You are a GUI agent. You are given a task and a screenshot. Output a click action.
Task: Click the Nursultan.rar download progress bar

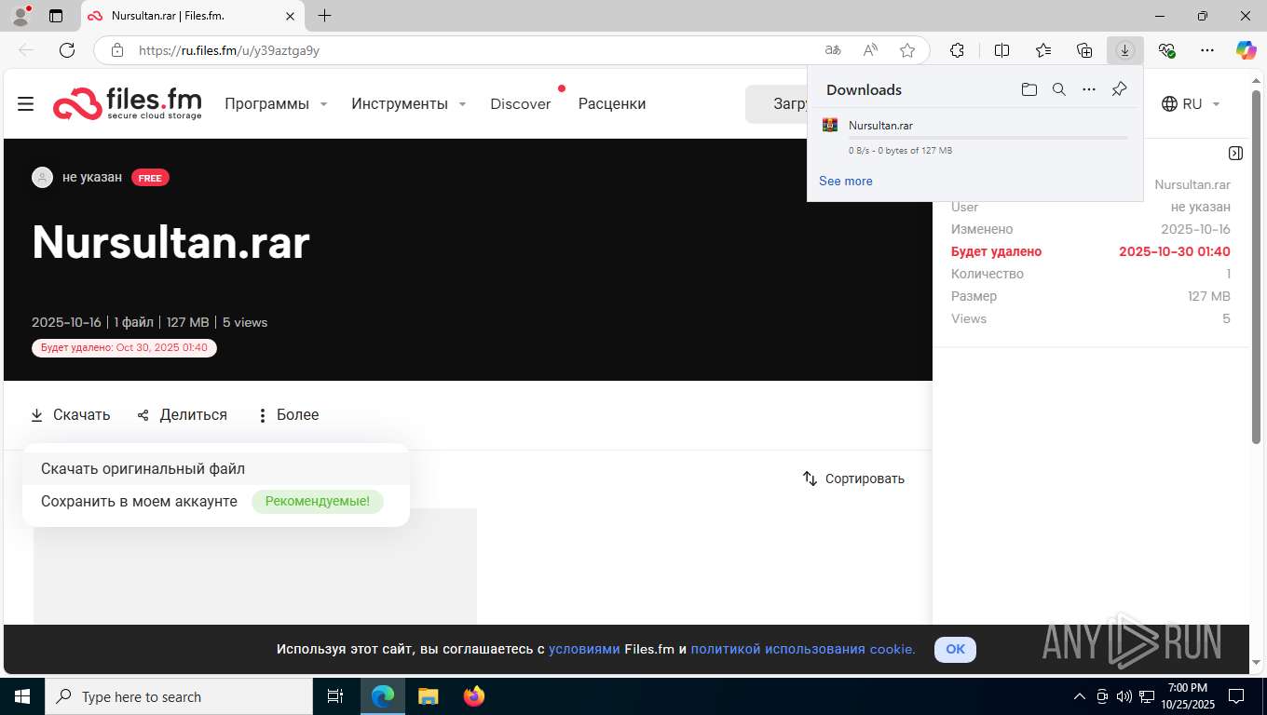[x=988, y=138]
